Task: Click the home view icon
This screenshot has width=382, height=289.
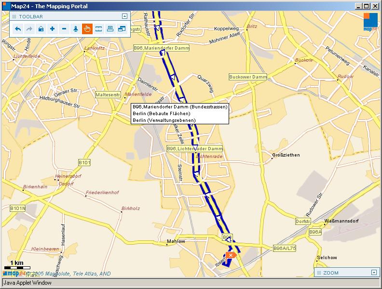Action: point(41,29)
